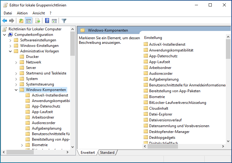The height and width of the screenshot is (163, 232).
Task: Collapse the Administrative Vorlagen node
Action: [10, 51]
